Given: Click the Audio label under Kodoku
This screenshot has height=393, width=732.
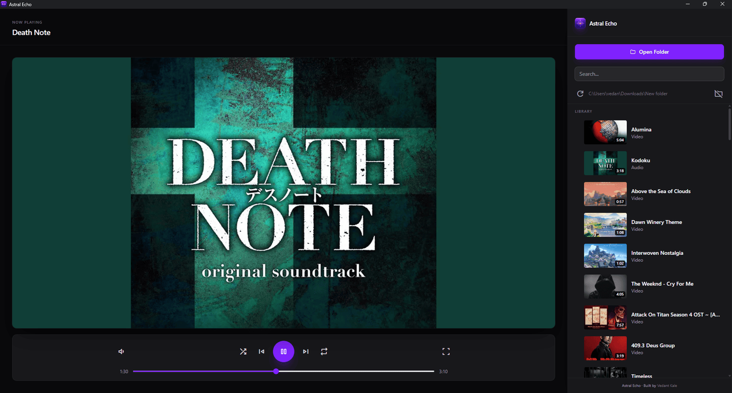Looking at the screenshot, I should click(x=637, y=168).
